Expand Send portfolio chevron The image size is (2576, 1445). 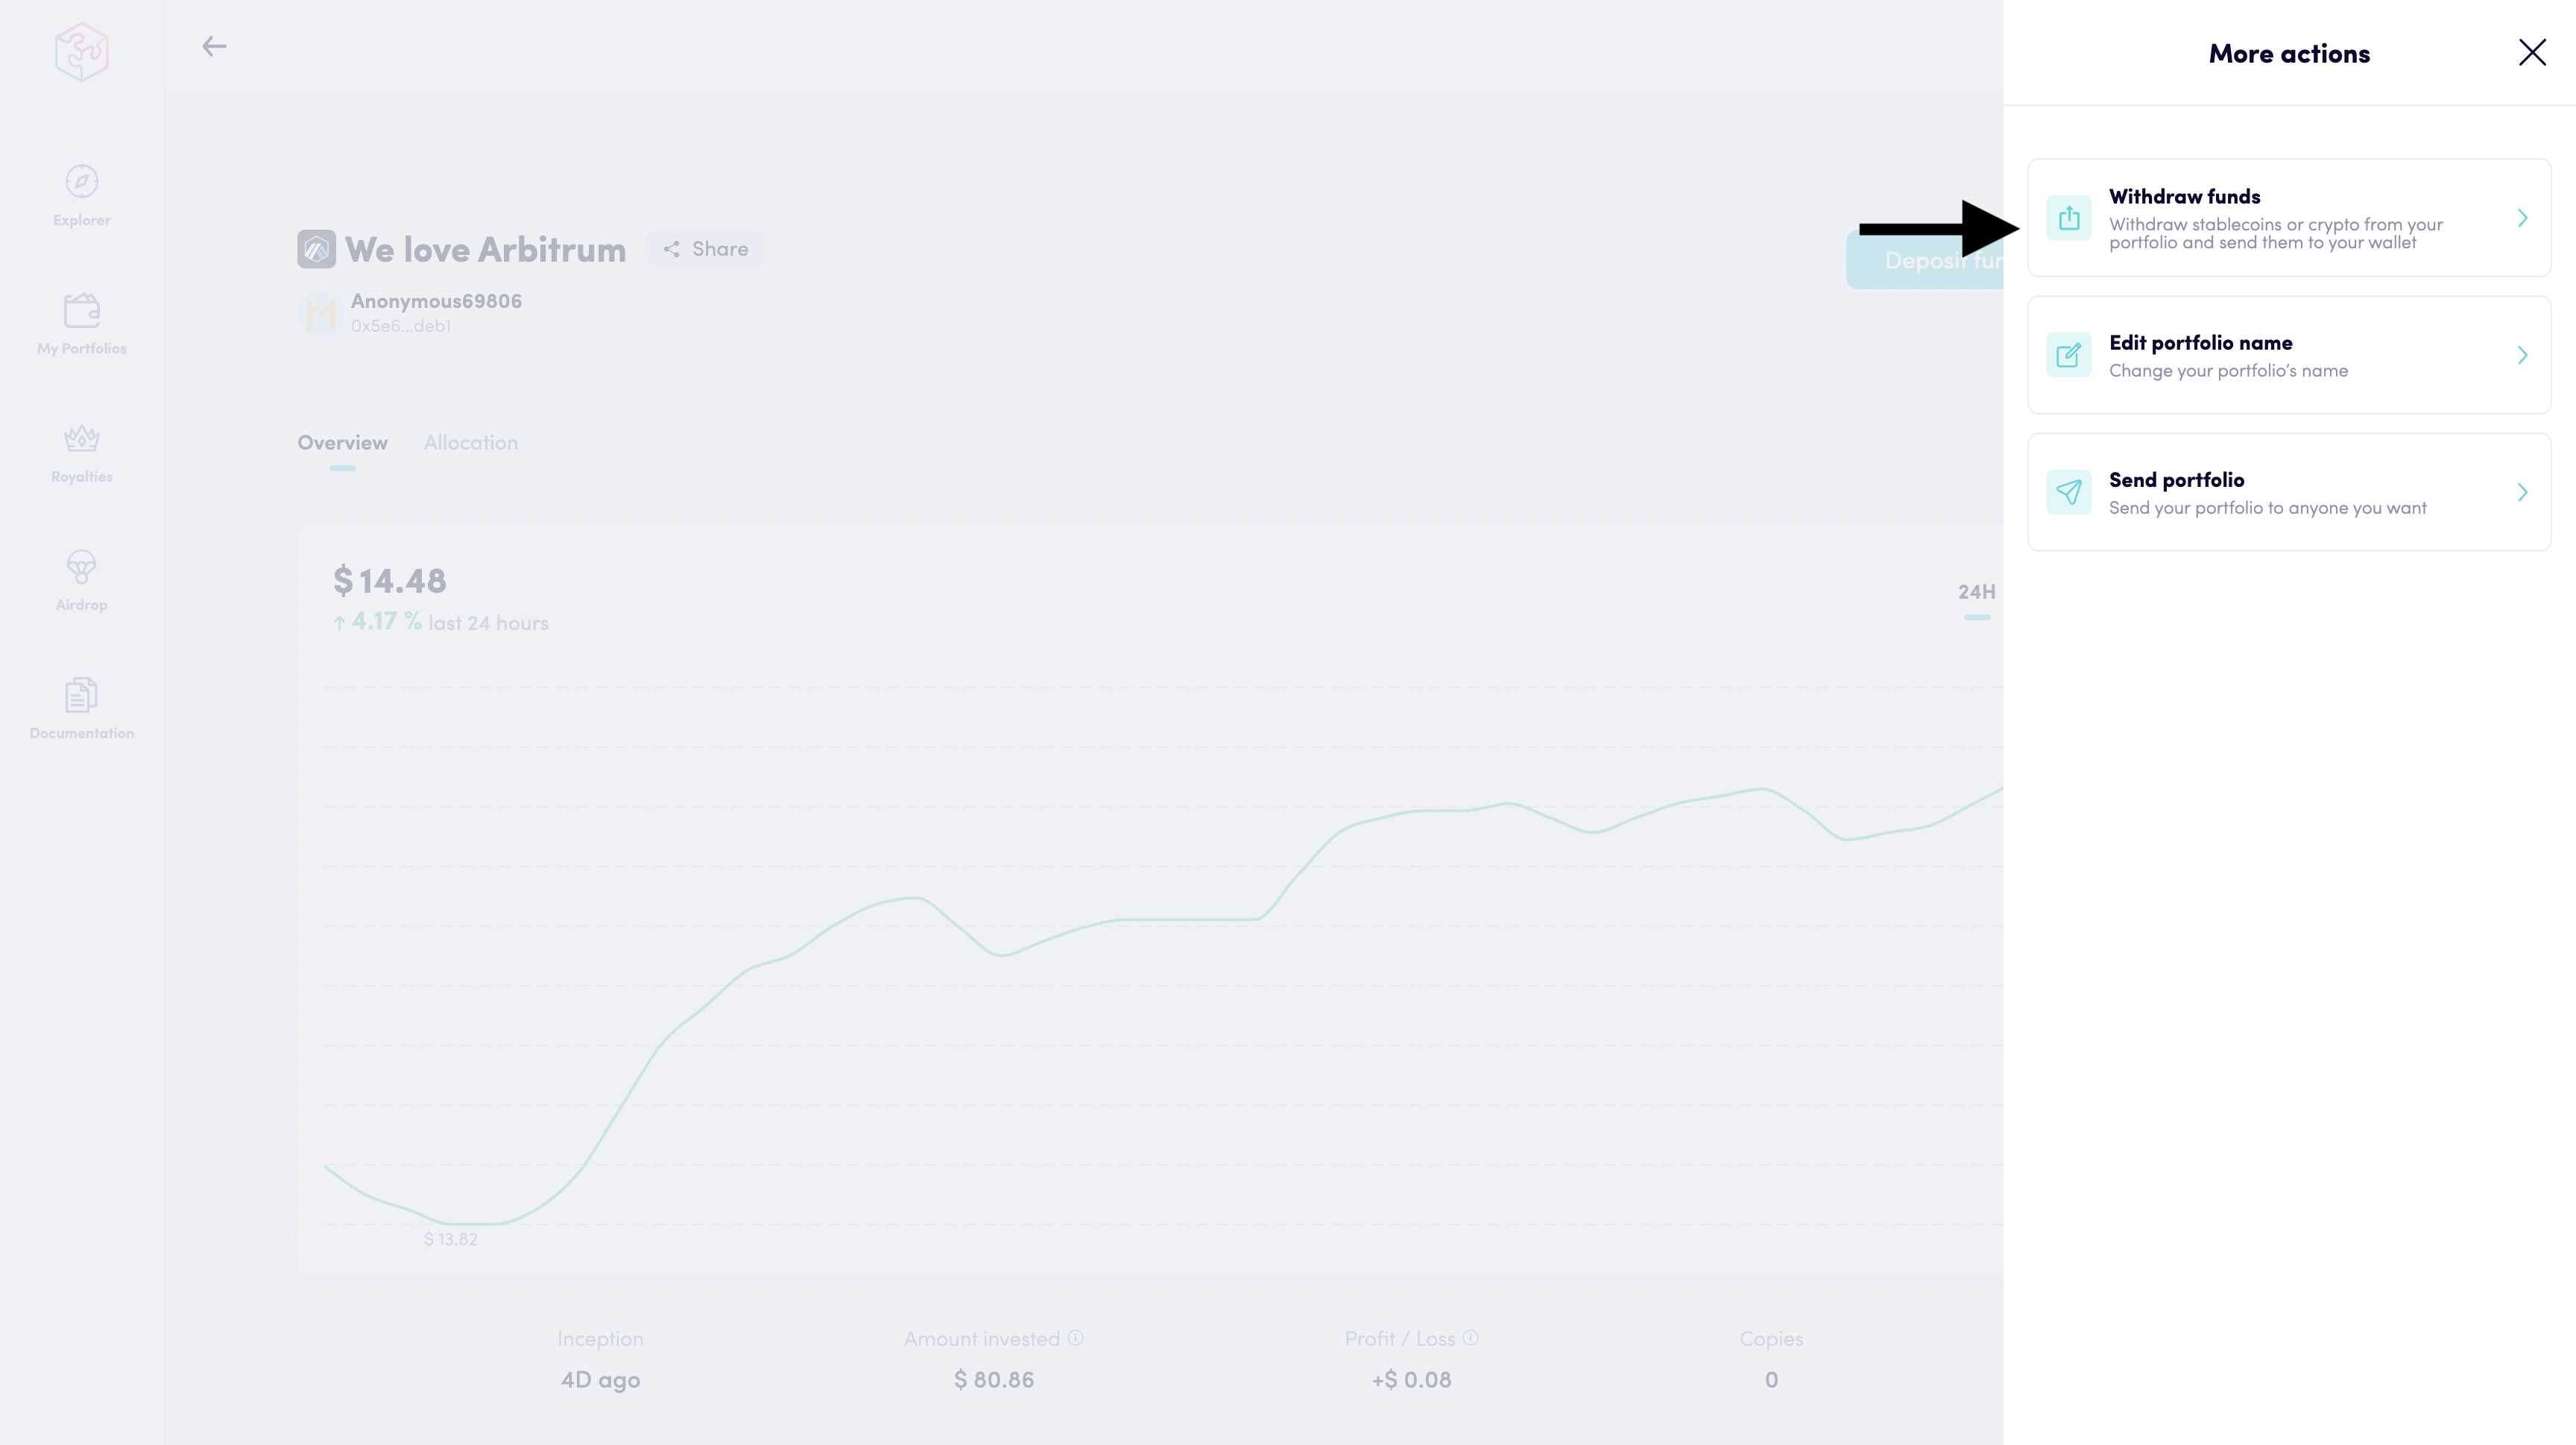point(2522,492)
